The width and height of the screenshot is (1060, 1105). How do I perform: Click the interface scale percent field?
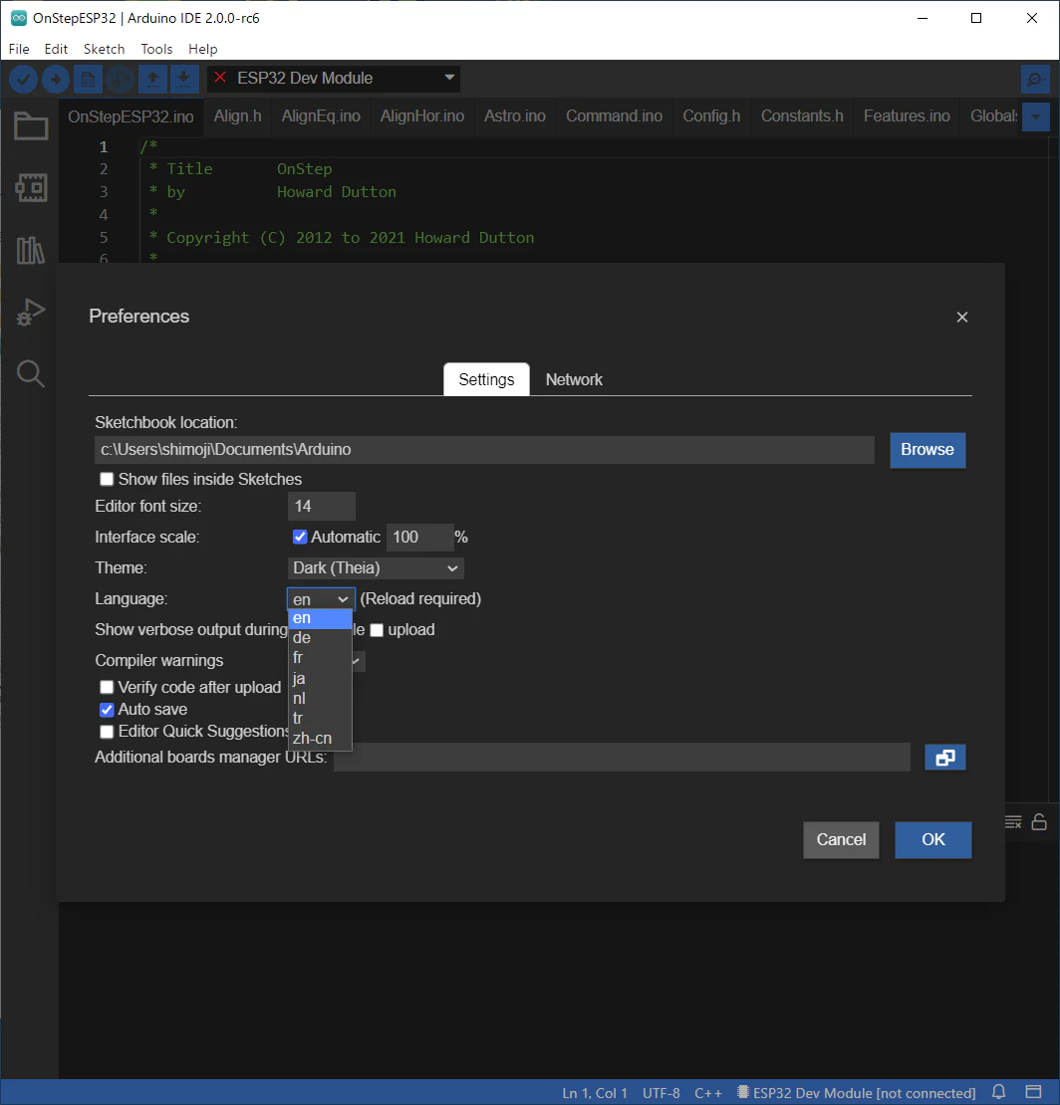pos(419,537)
